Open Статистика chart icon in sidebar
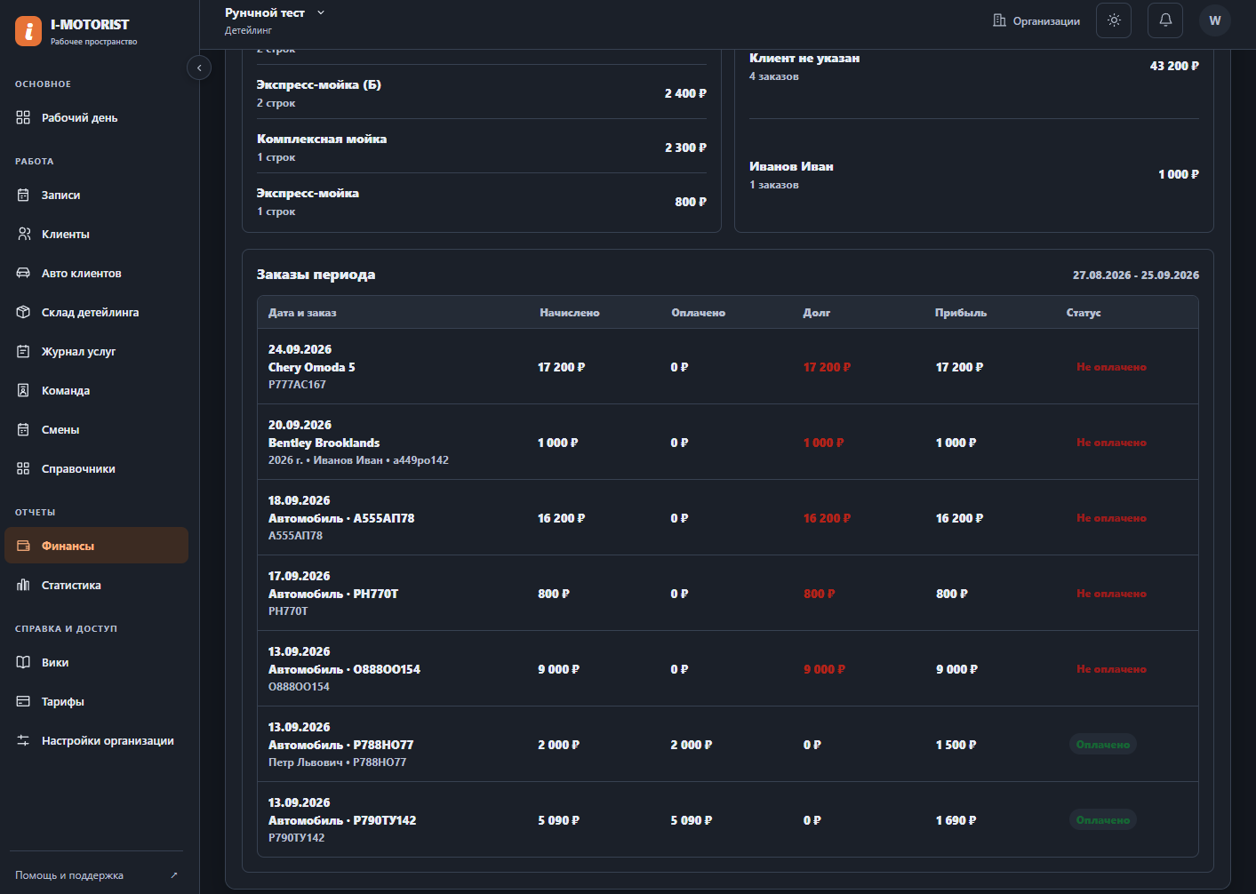 click(x=23, y=585)
